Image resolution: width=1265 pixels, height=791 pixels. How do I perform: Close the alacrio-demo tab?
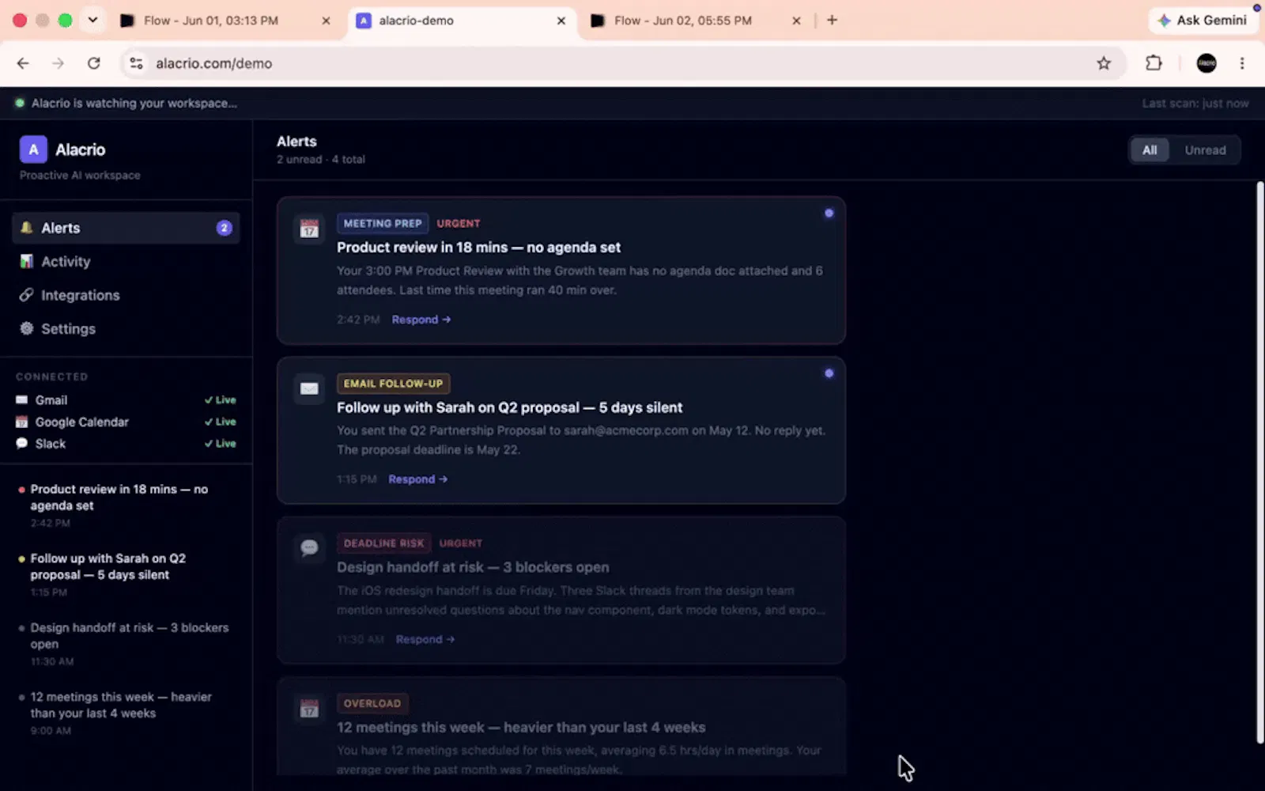pyautogui.click(x=561, y=21)
